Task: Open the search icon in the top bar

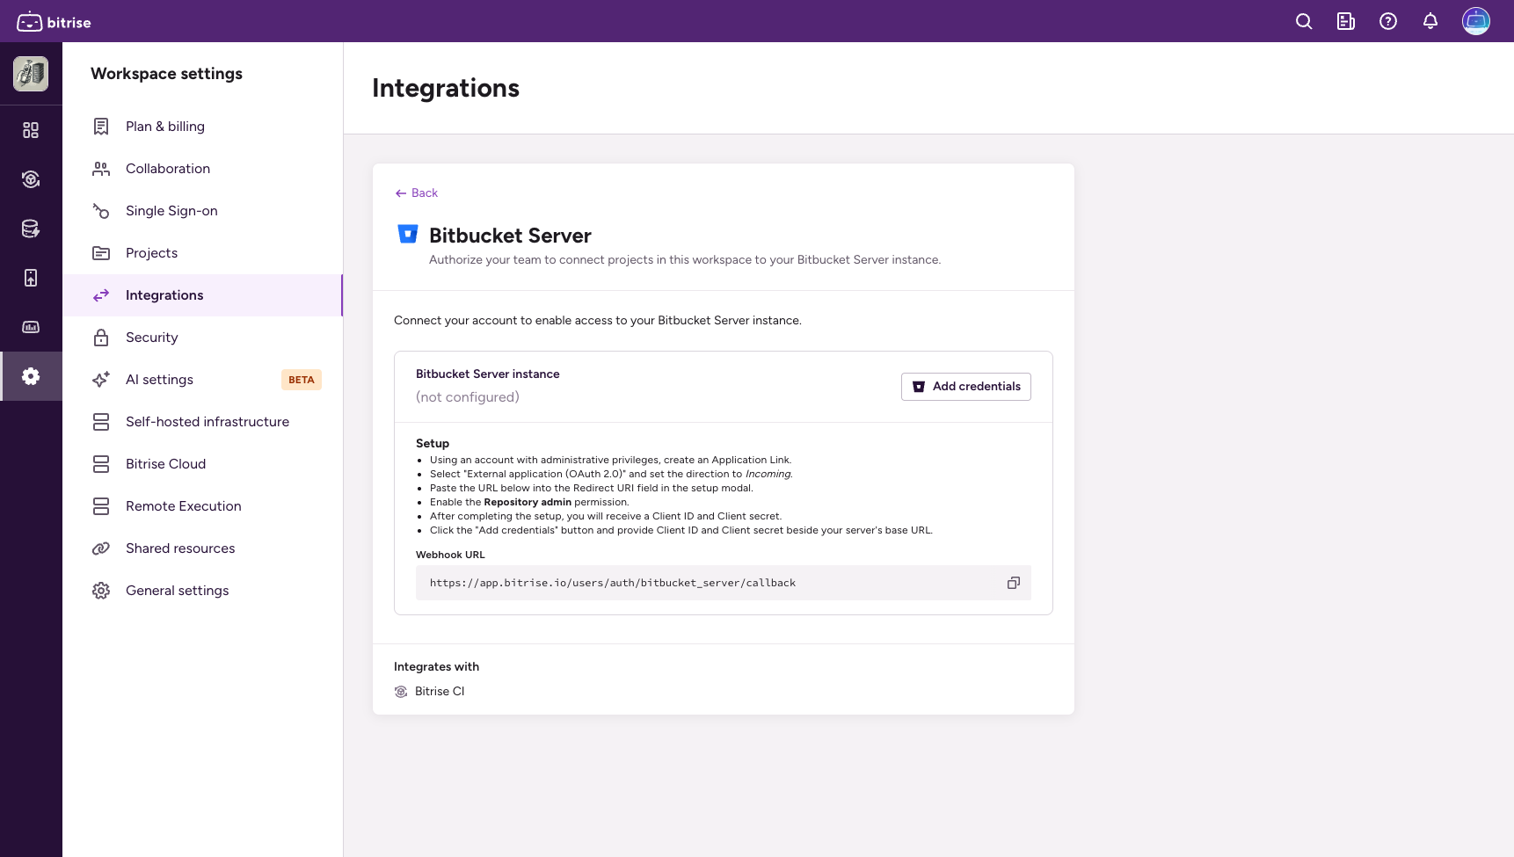Action: click(1304, 21)
